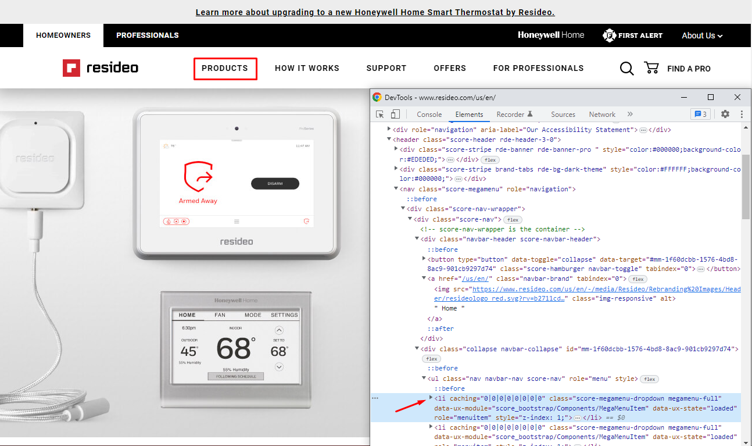Collapse the nav score-megamenu node
752x446 pixels.
coord(396,189)
